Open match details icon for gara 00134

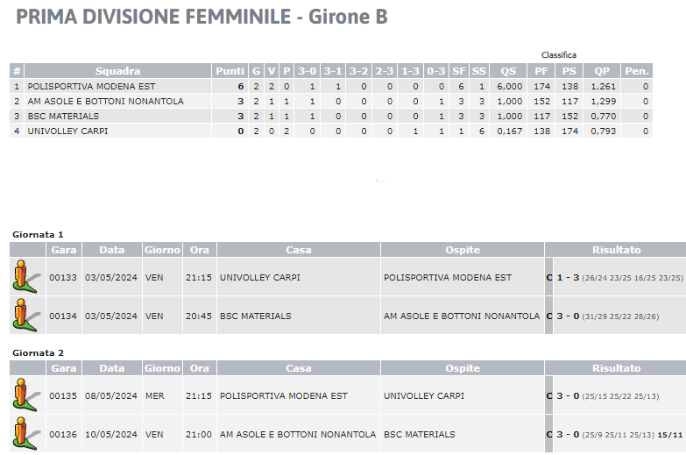[26, 316]
